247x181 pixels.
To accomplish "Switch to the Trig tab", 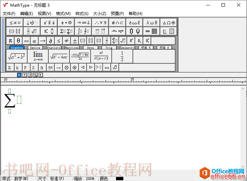I will 109,47.
